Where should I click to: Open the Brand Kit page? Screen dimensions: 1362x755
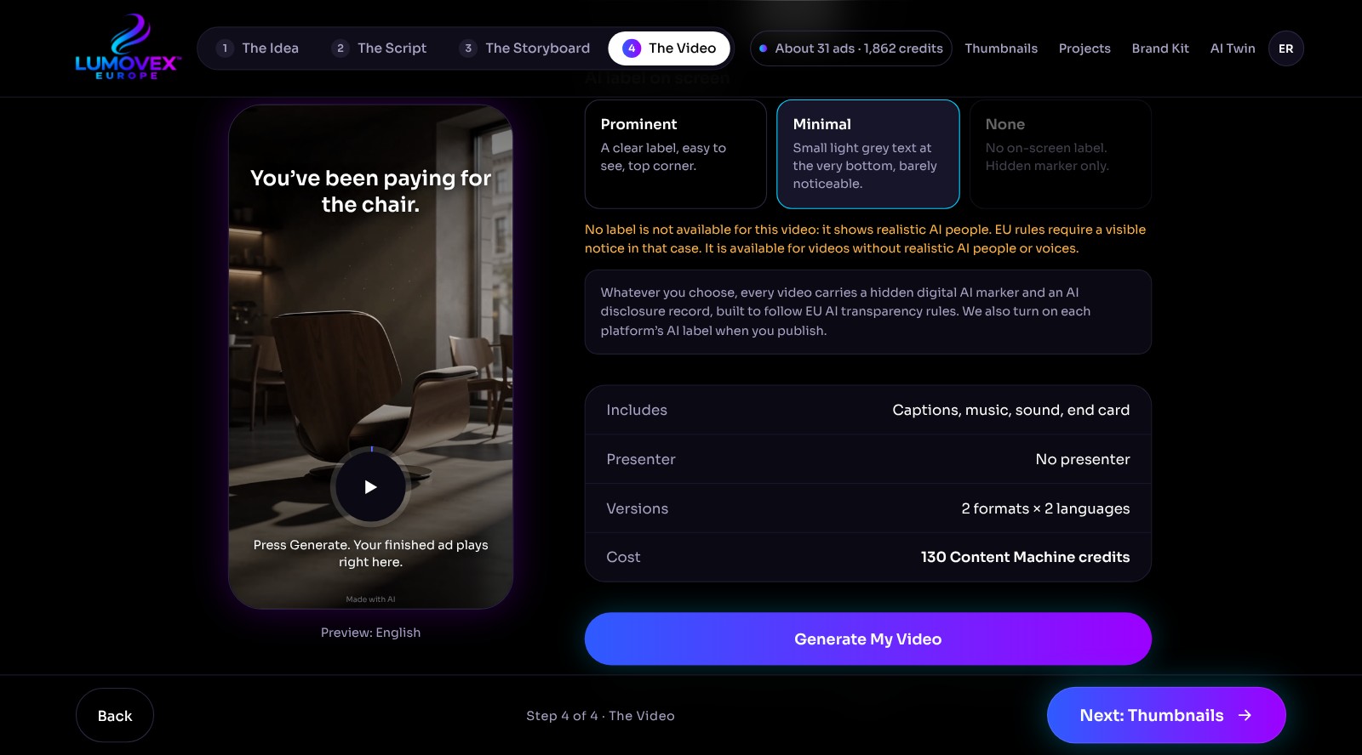click(x=1160, y=48)
